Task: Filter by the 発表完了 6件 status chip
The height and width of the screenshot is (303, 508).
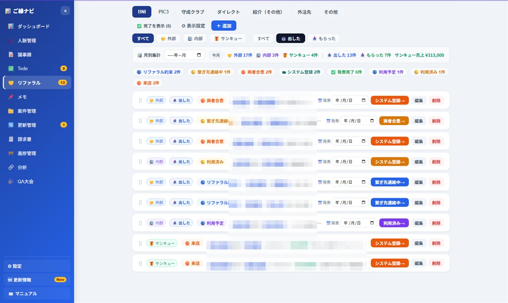Action: 346,72
